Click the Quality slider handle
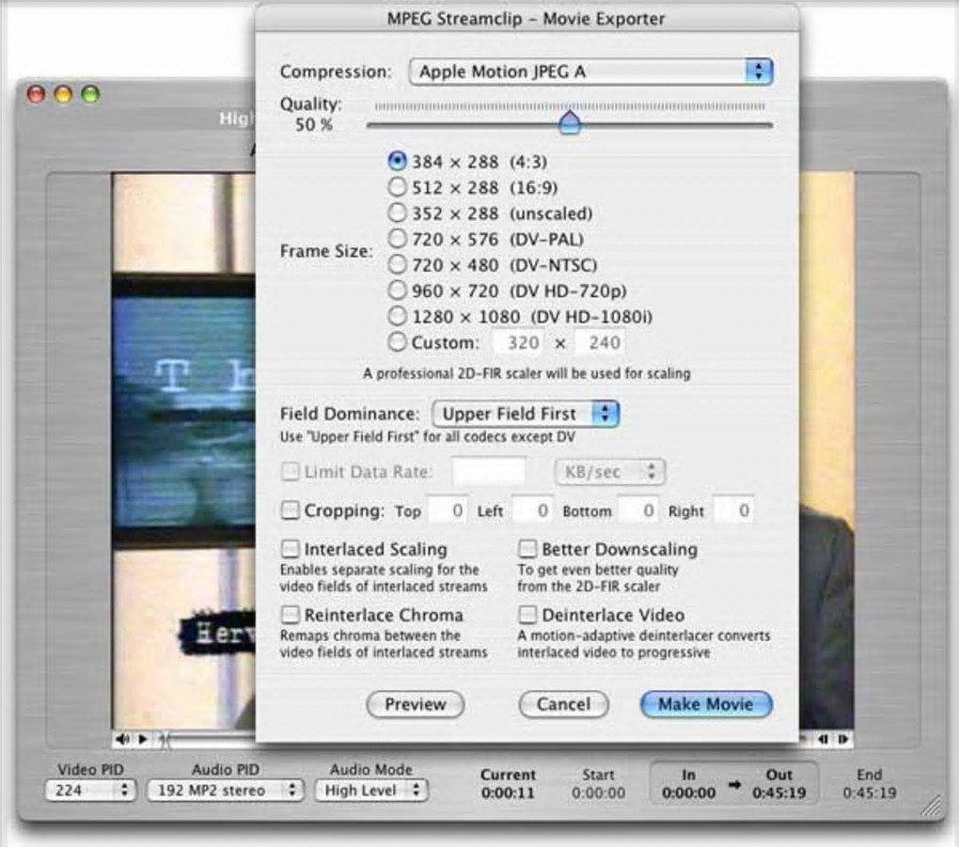 coord(570,122)
